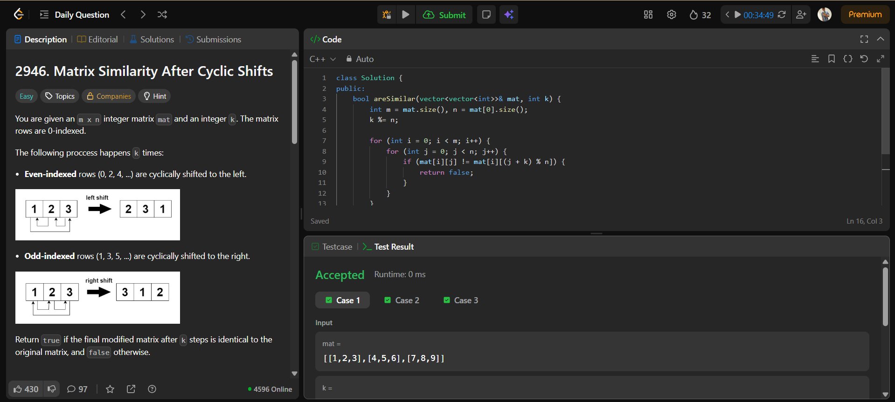Click the description panel vertical scrollbar

[x=294, y=102]
